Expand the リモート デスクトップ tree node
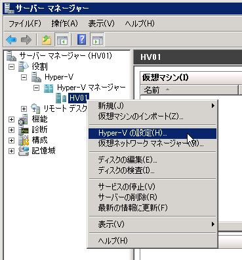The width and height of the screenshot is (242, 260). coord(24,109)
